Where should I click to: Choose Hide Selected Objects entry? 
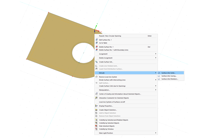pyautogui.click(x=126, y=126)
